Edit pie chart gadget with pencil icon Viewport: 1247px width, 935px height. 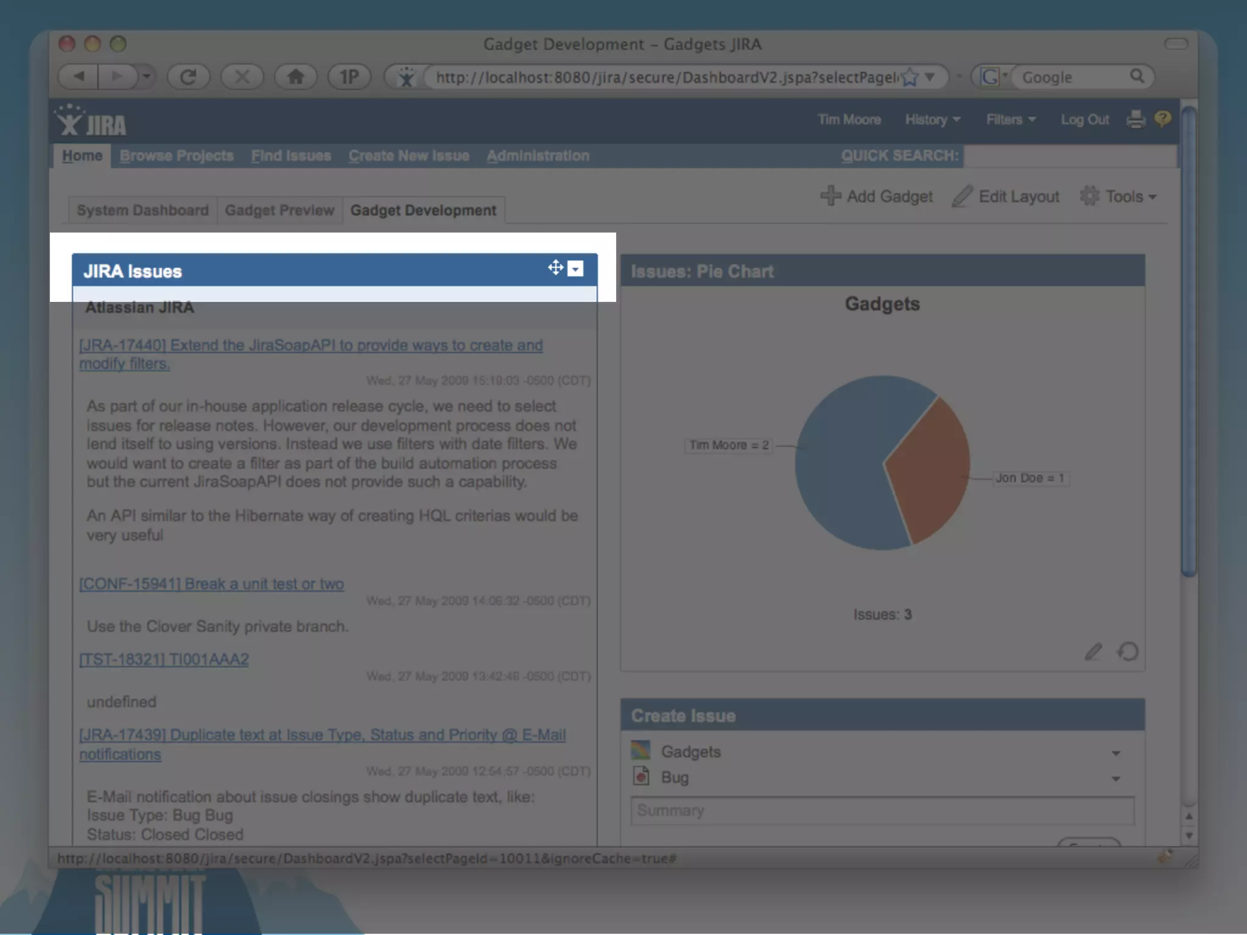pyautogui.click(x=1093, y=652)
